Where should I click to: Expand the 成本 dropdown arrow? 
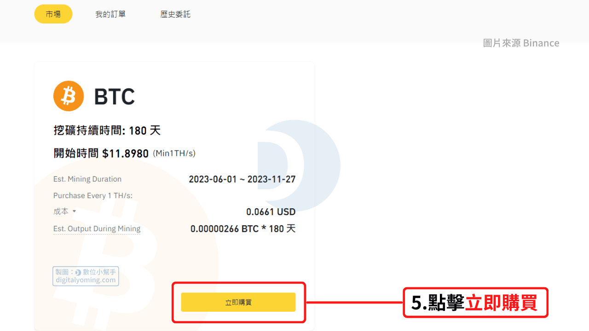74,211
